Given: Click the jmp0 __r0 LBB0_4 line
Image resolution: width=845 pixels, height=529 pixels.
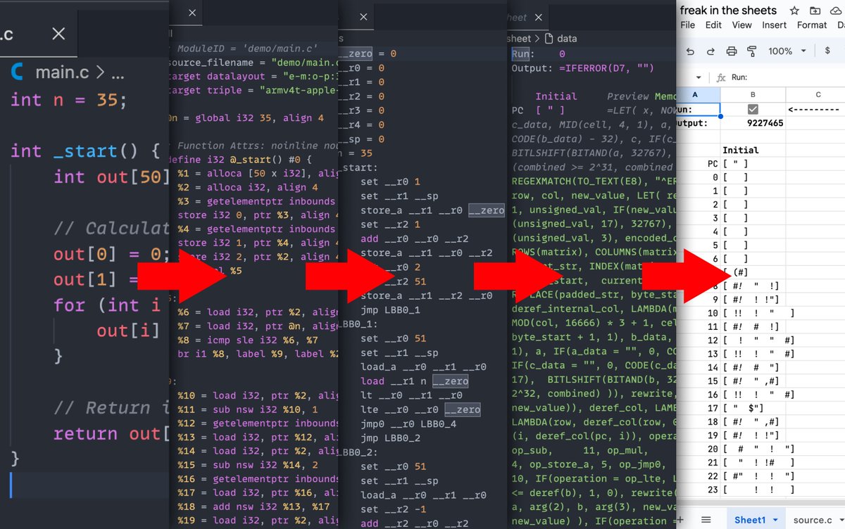Looking at the screenshot, I should pyautogui.click(x=410, y=423).
